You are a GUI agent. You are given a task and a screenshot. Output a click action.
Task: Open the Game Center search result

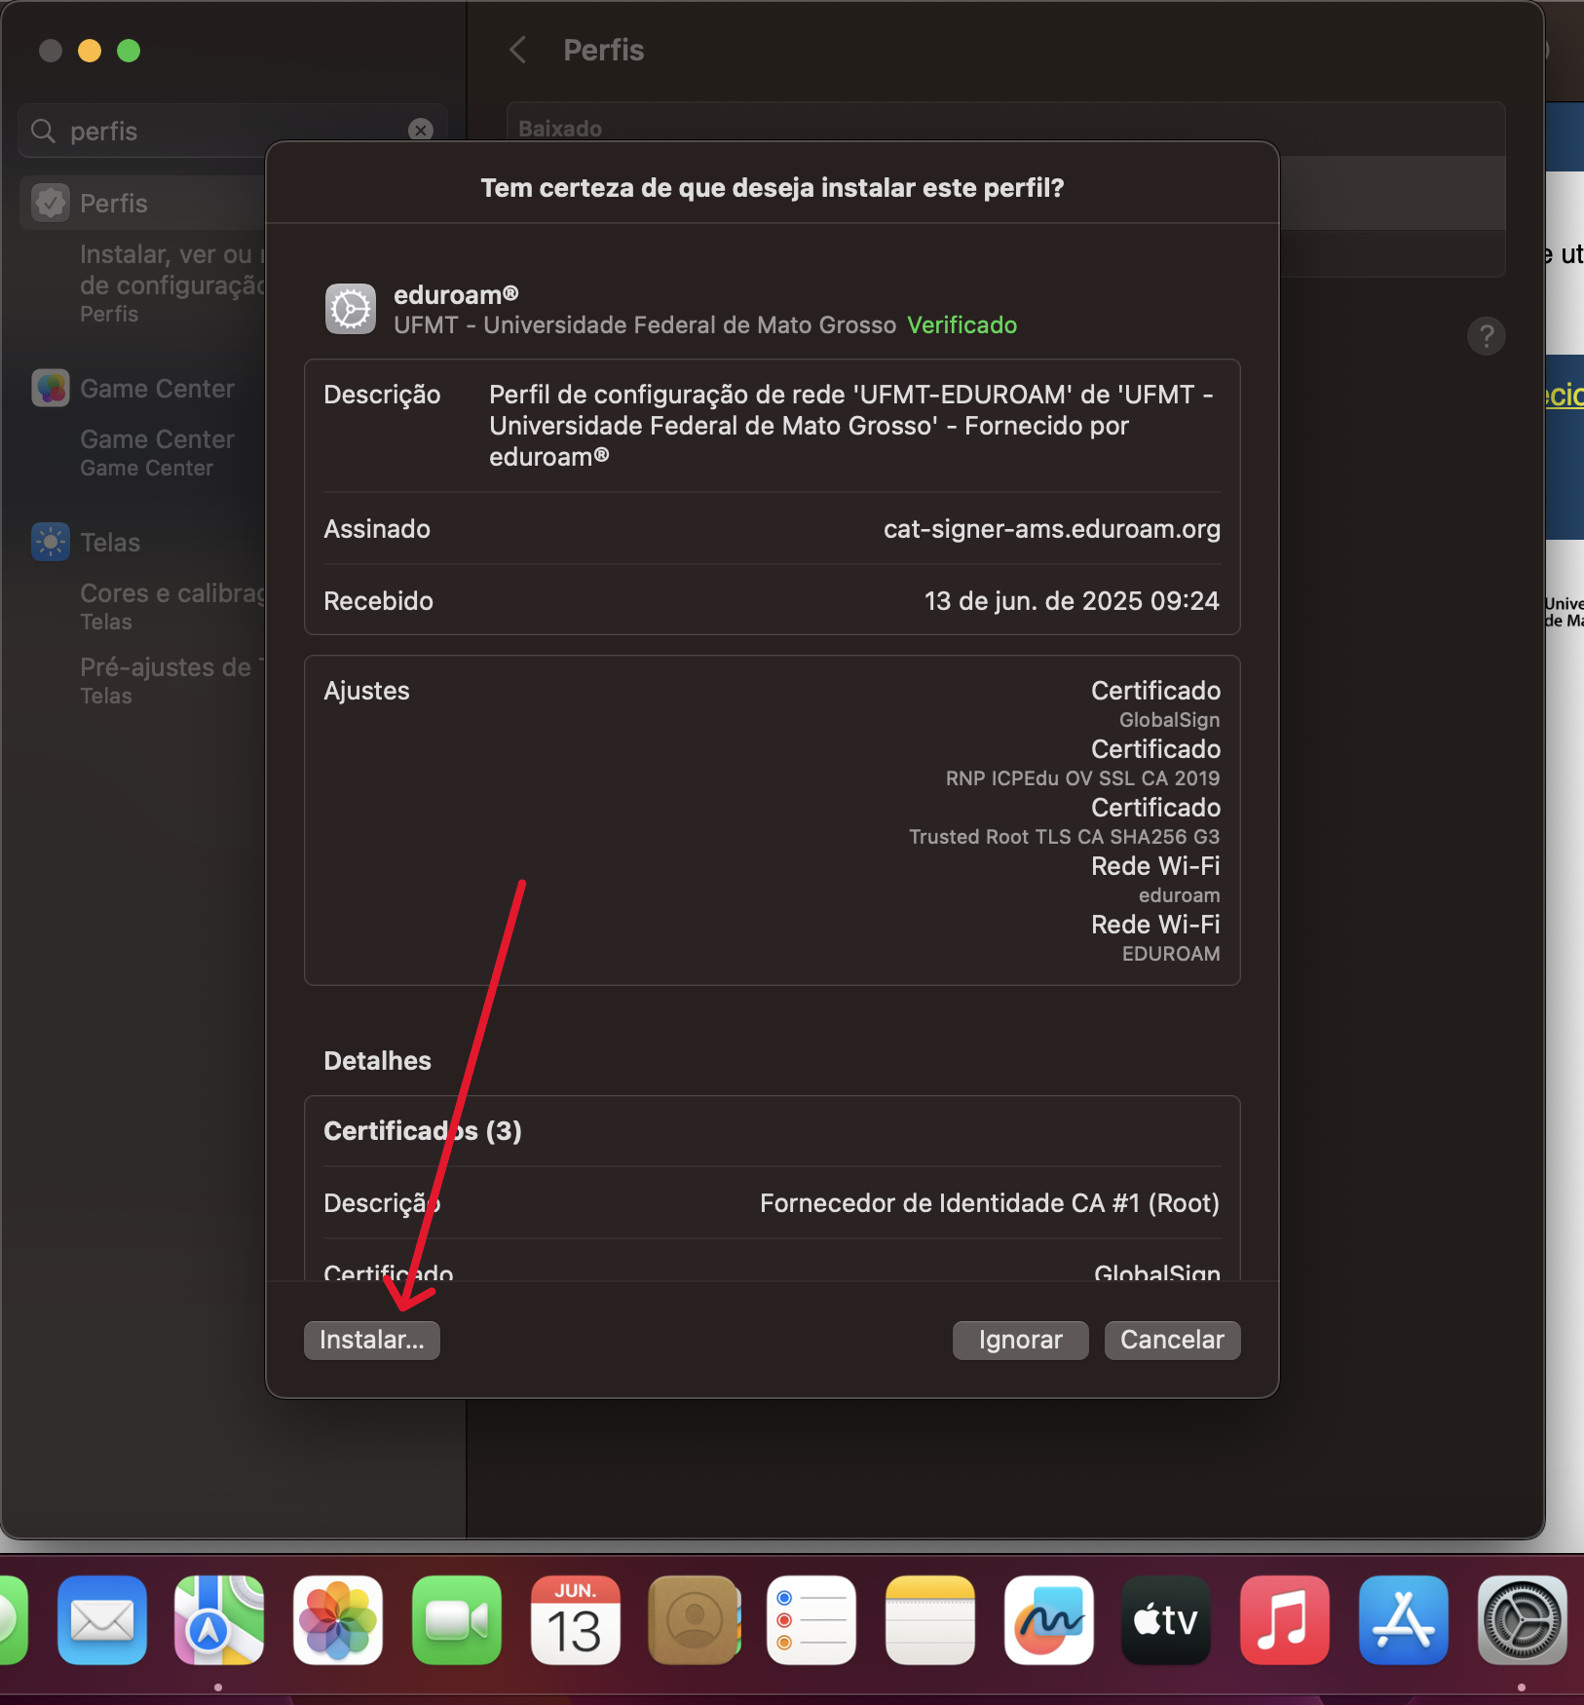[157, 452]
